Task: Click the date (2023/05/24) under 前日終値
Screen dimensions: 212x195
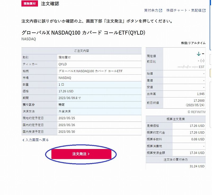Action: point(195,105)
